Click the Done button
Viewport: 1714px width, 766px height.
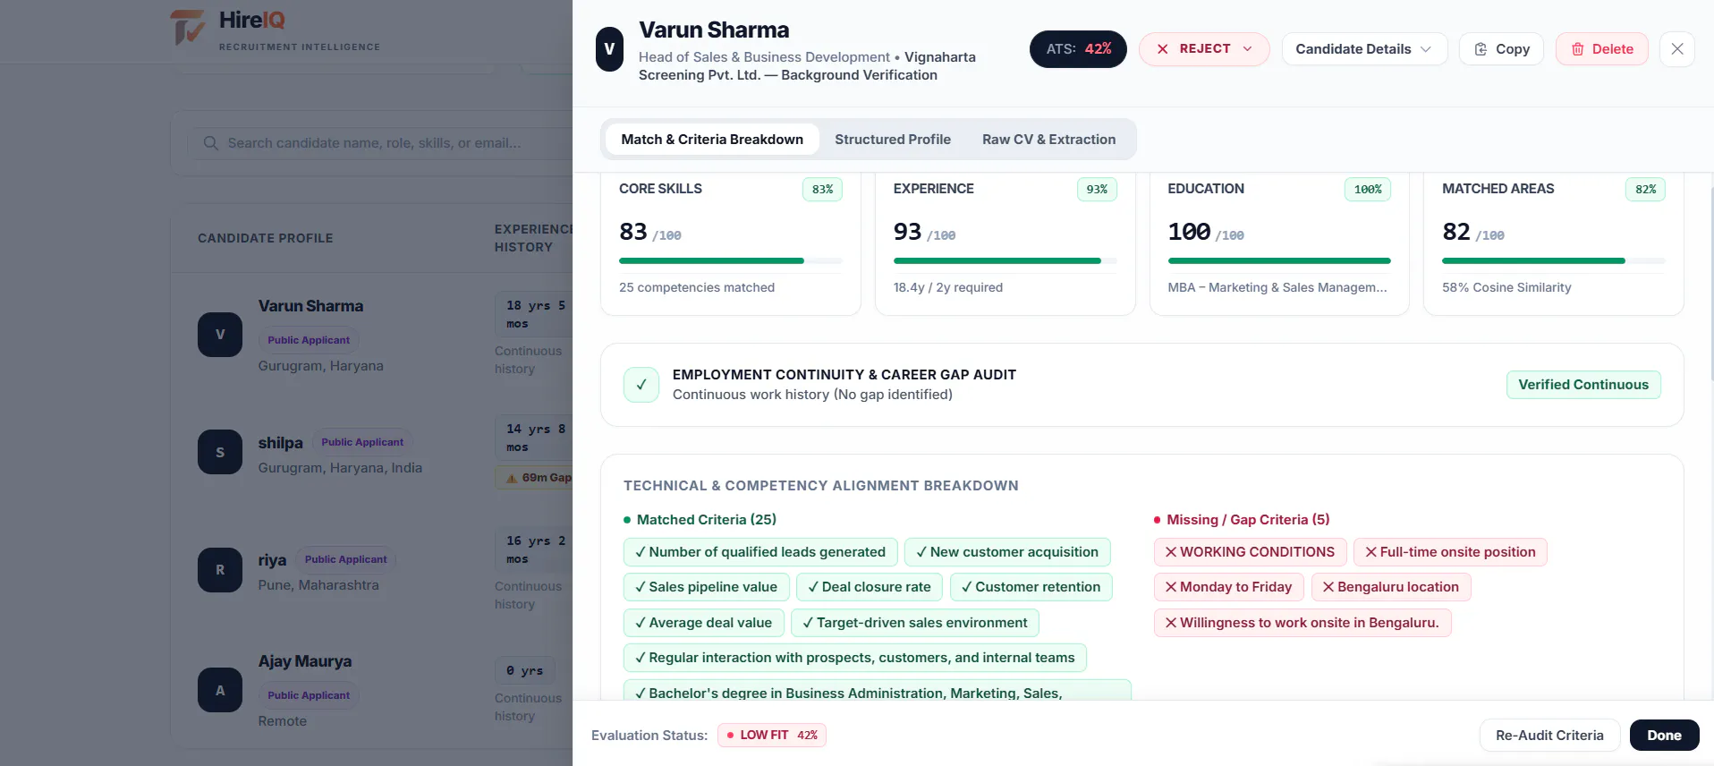[1665, 736]
